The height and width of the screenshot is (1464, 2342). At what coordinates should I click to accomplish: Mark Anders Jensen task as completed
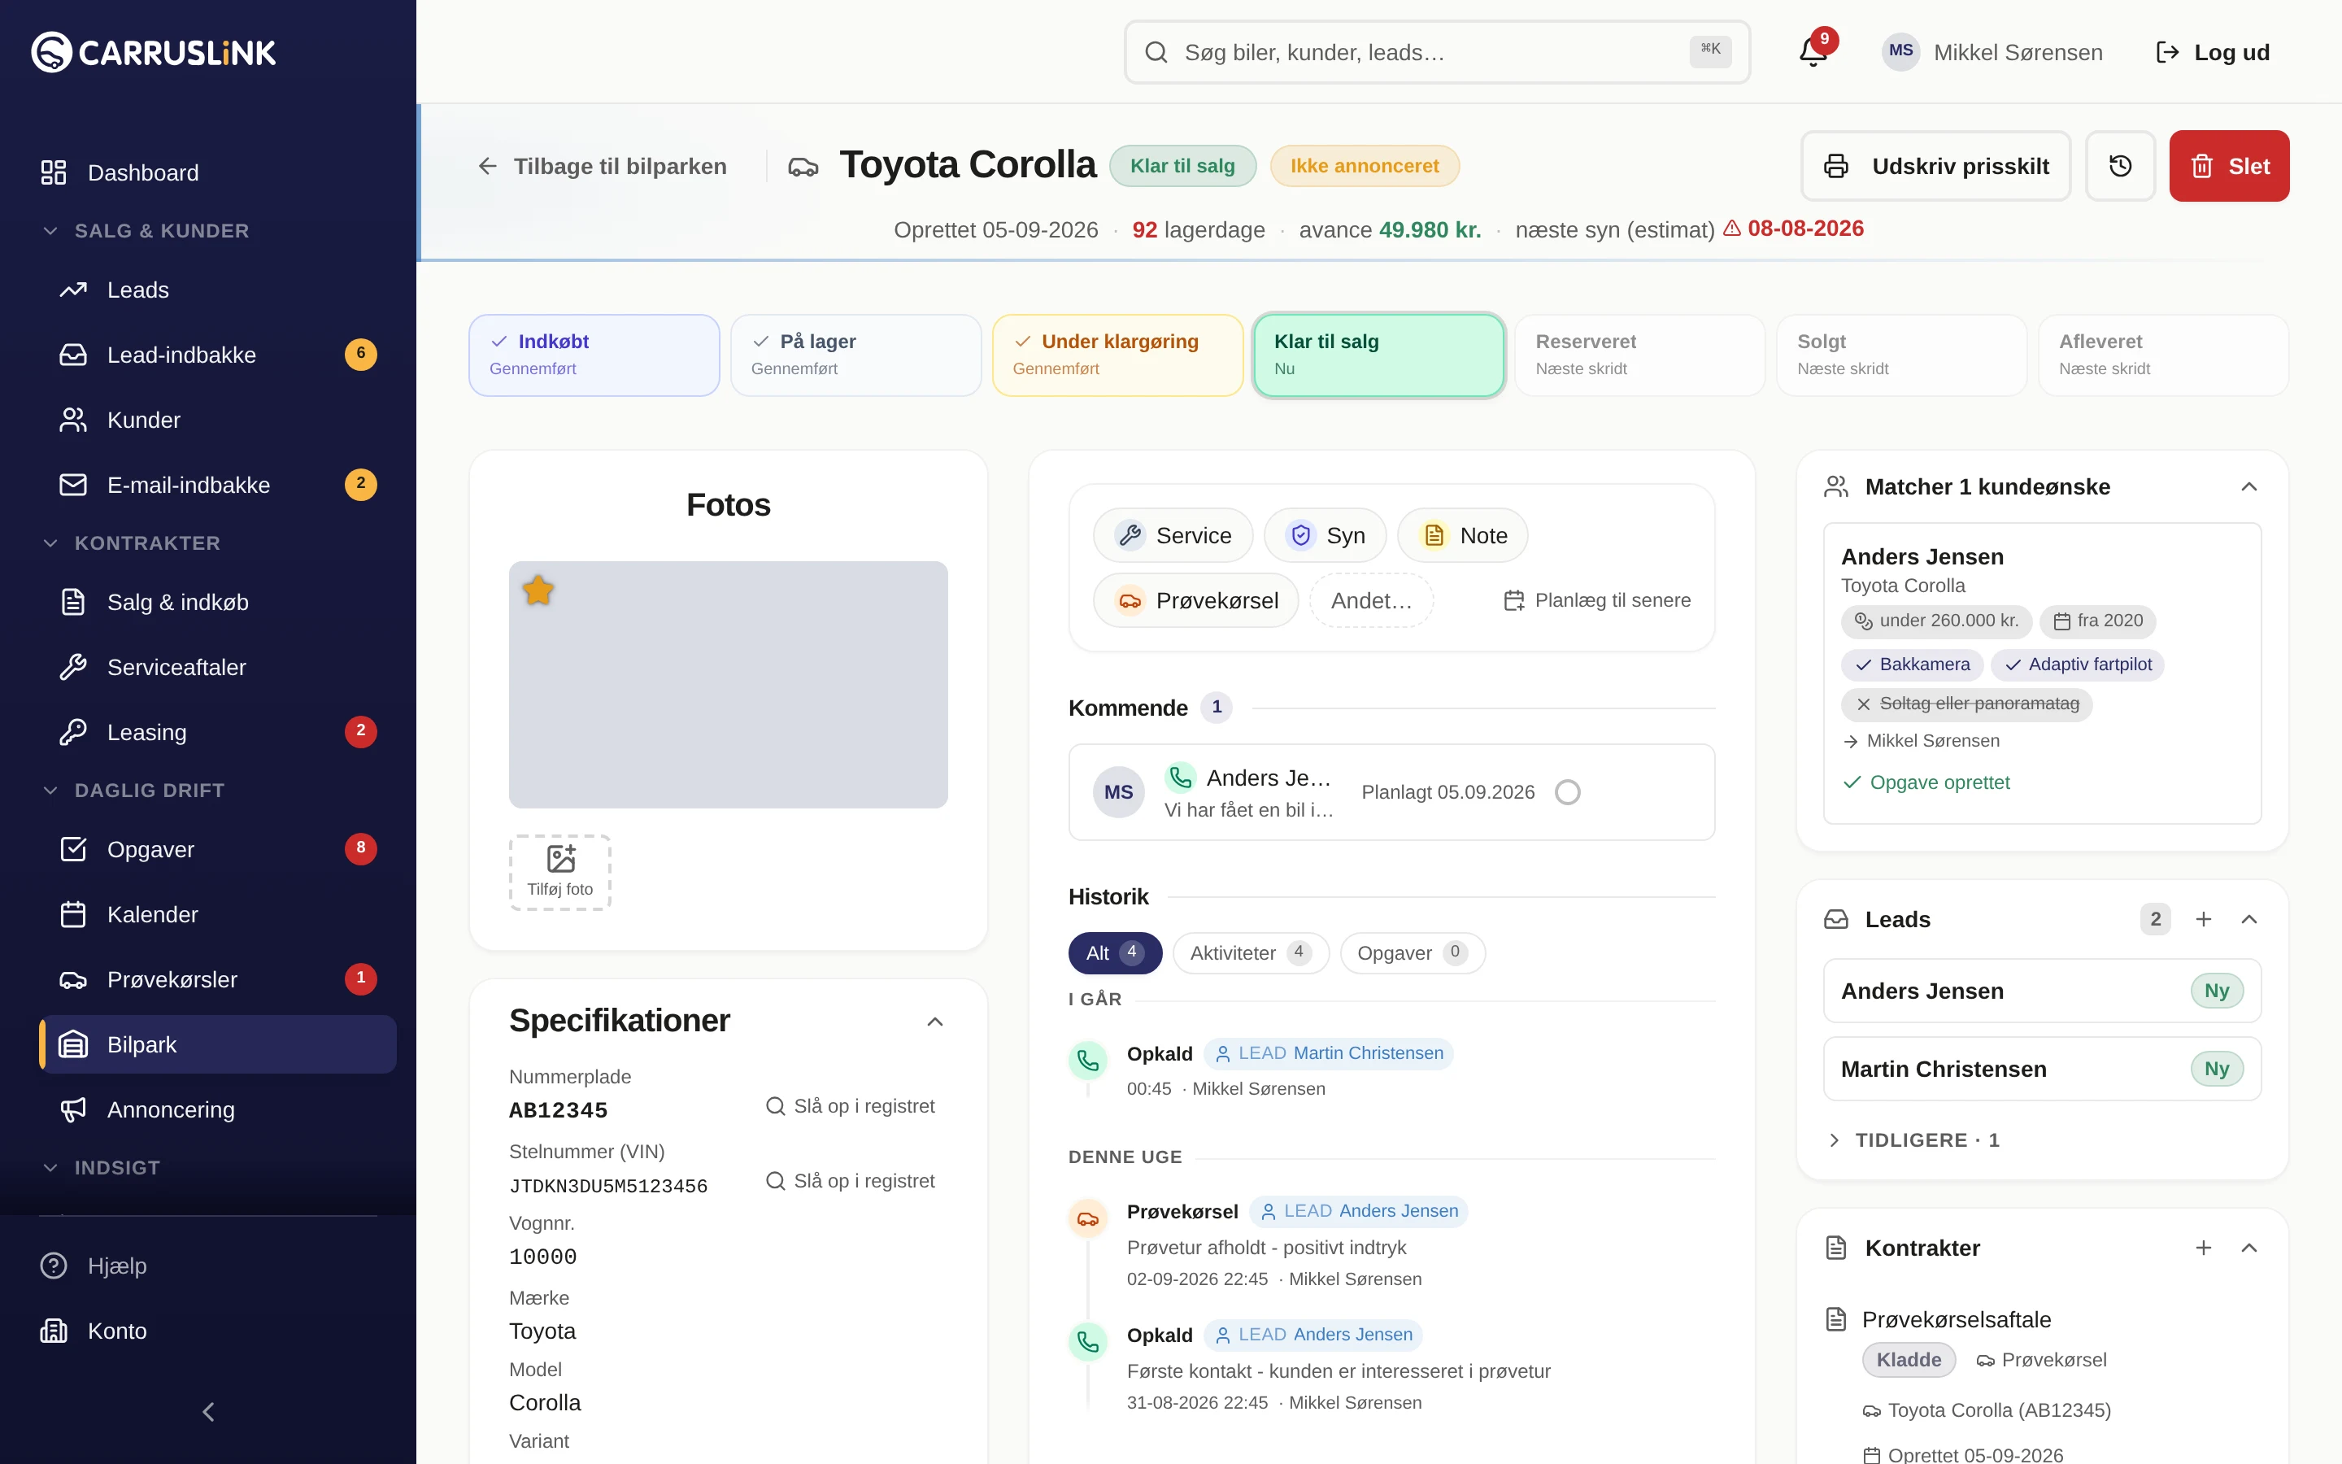tap(1568, 792)
